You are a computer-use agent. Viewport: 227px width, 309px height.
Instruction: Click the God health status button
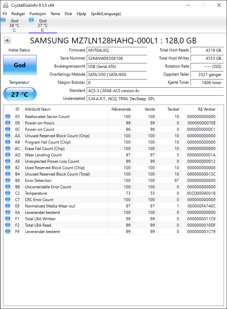click(x=20, y=65)
